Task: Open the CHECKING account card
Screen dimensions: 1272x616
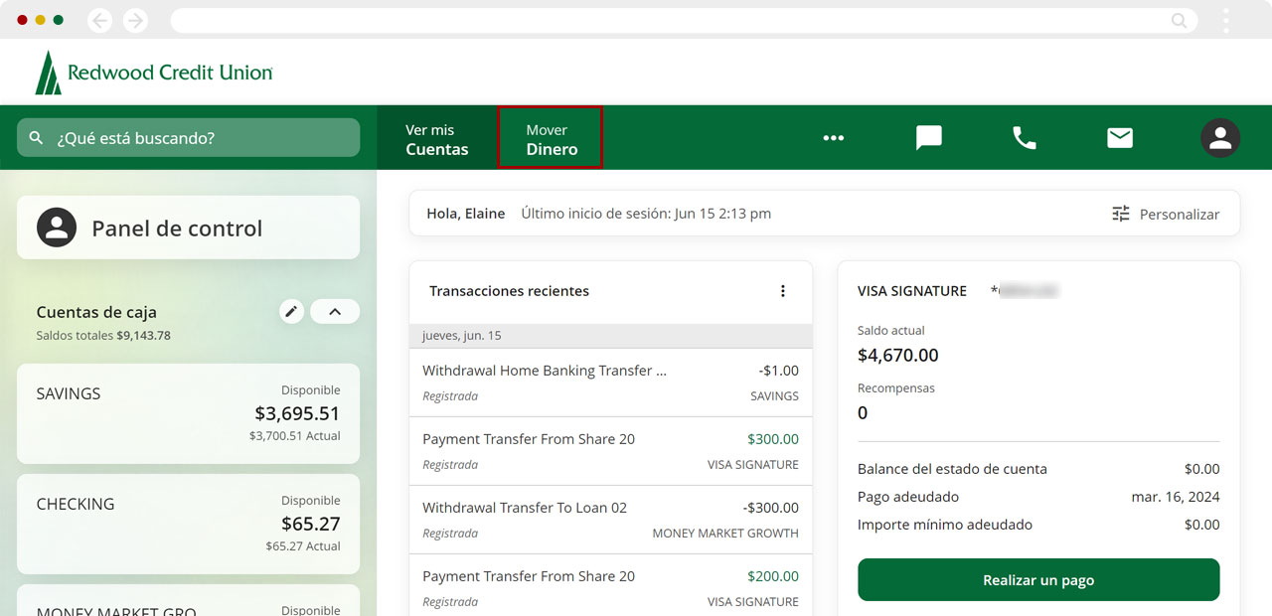Action: tap(188, 523)
